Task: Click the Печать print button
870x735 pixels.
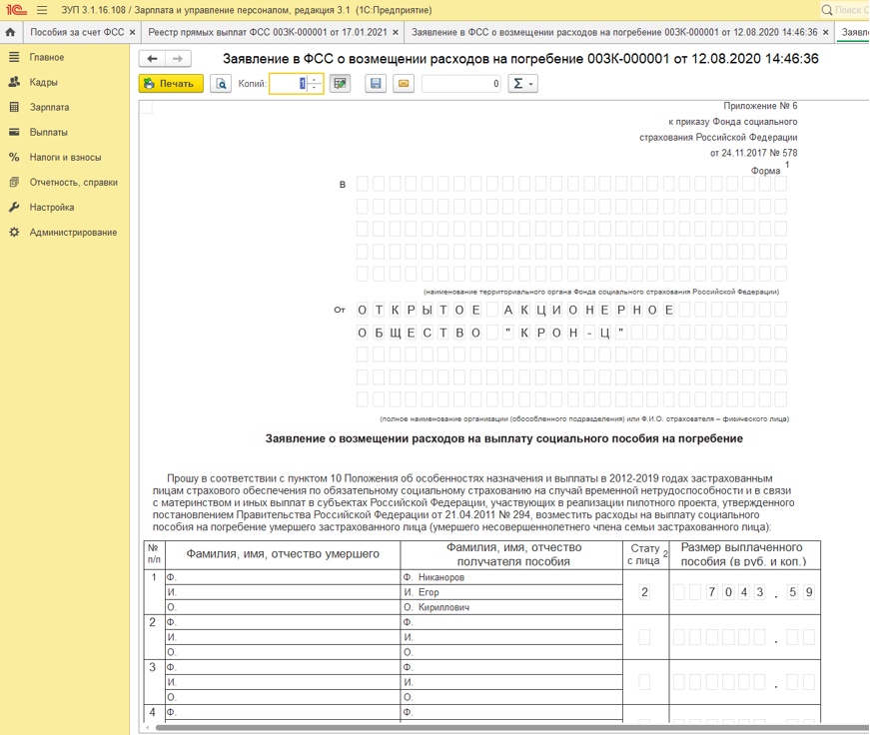Action: click(171, 84)
